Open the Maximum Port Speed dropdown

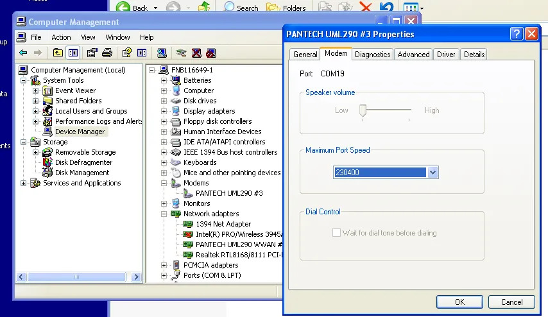tap(432, 173)
